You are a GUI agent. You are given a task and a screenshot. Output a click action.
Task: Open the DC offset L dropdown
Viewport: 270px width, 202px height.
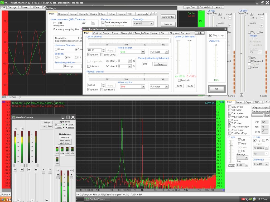pyautogui.click(x=130, y=61)
